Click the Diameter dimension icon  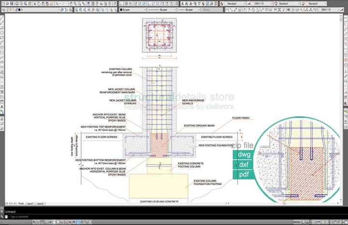tap(253, 10)
